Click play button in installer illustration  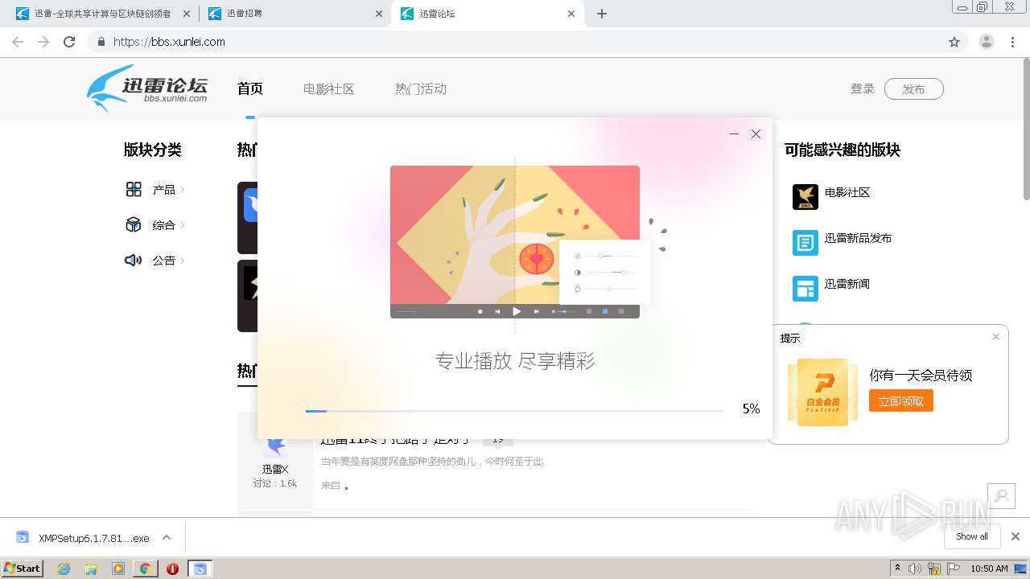517,311
